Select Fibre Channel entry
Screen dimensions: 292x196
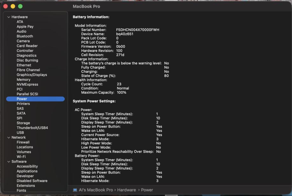tap(28, 70)
